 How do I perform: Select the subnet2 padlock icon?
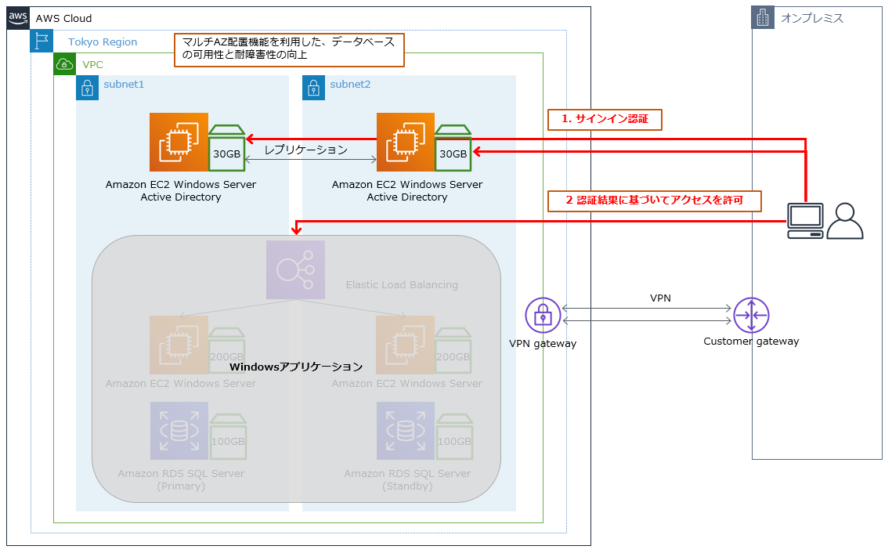313,87
